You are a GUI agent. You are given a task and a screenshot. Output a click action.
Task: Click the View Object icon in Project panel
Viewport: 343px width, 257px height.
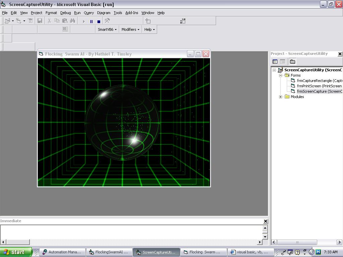[x=282, y=62]
